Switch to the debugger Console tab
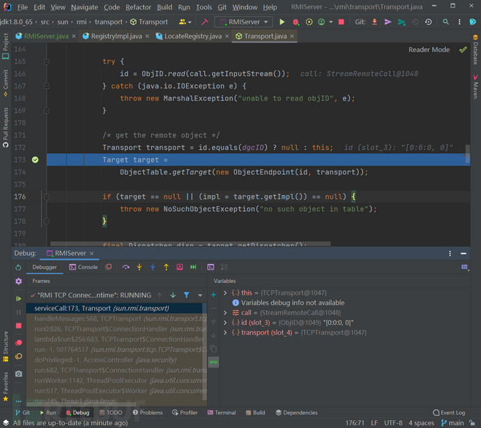 [x=84, y=267]
